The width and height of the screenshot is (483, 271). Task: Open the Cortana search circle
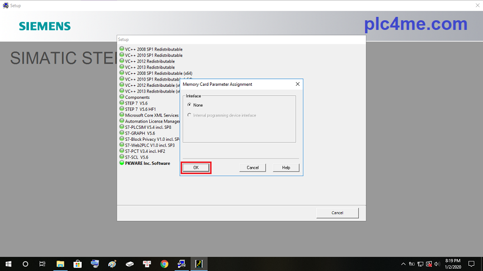click(x=26, y=264)
